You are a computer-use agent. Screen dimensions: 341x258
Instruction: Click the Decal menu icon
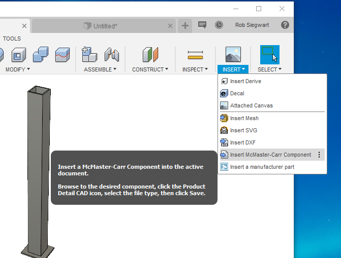click(x=224, y=93)
